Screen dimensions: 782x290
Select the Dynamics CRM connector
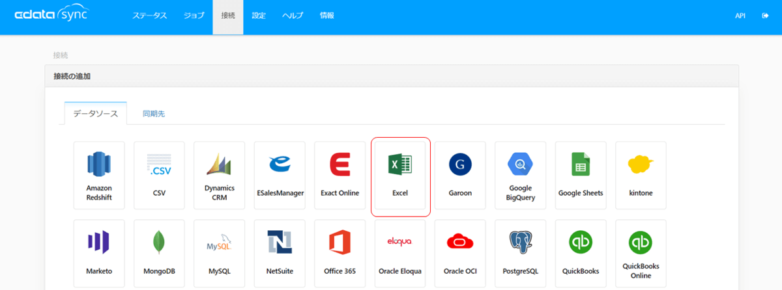click(x=219, y=176)
